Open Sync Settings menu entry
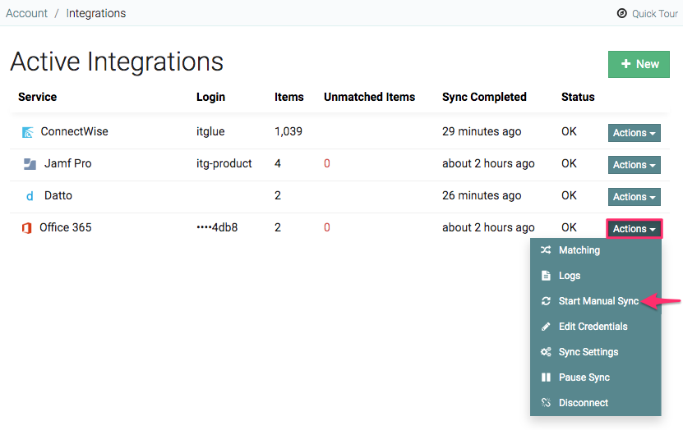This screenshot has height=430, width=683. click(595, 352)
